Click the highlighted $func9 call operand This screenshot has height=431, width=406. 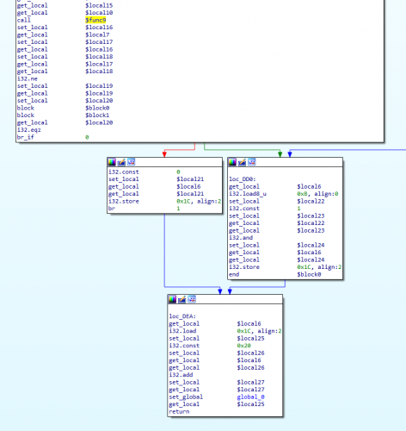(95, 20)
